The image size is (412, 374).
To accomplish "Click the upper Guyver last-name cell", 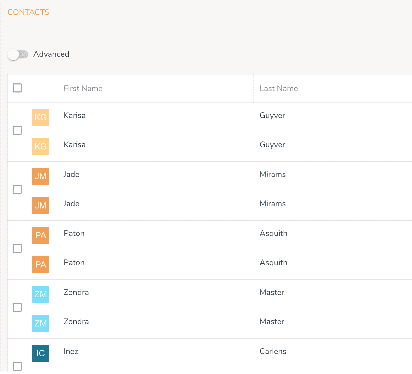I will point(272,116).
